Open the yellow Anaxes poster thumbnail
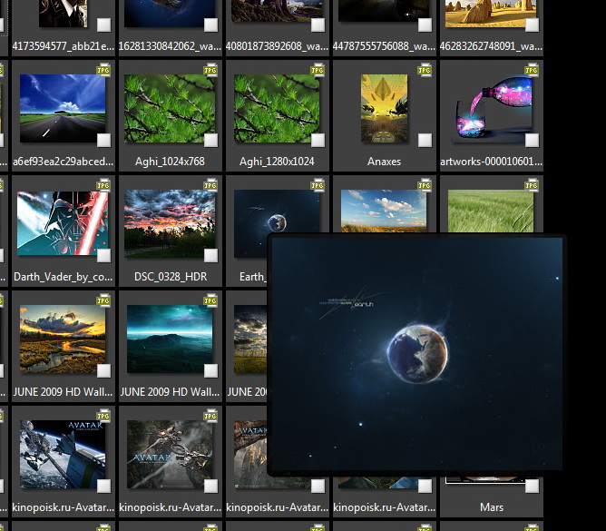This screenshot has height=531, width=606. [x=384, y=108]
